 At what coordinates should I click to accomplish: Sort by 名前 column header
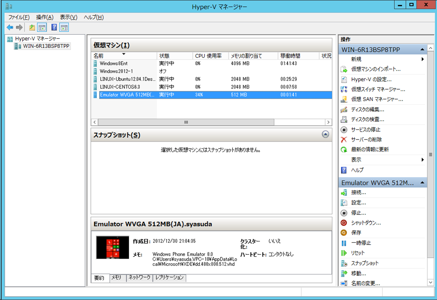[124, 56]
